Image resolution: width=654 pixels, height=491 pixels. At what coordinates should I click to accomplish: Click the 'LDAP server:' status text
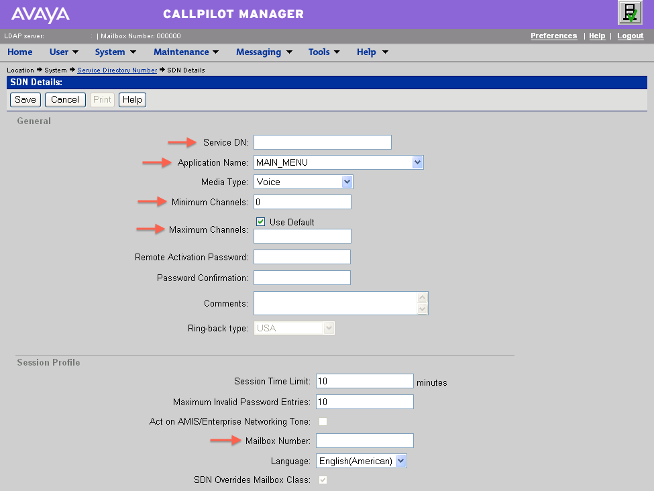pos(23,36)
